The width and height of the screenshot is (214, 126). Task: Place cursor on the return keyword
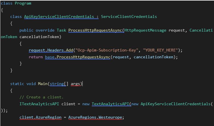[x=36, y=57]
